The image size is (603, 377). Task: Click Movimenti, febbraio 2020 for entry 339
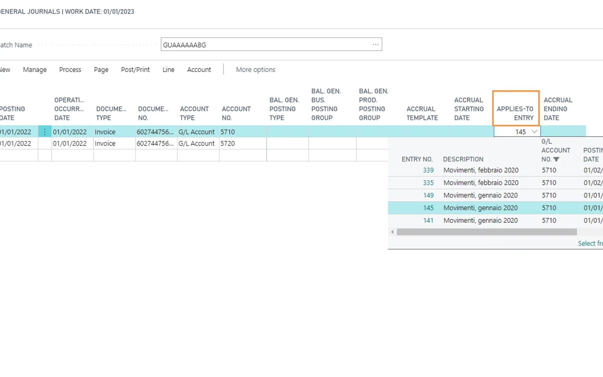coord(481,170)
